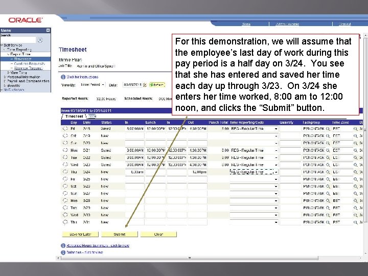Viewport: 368px width, 276px height.
Task: Click Time Zone lookup icon for 3/27 row
Action: coord(356,193)
